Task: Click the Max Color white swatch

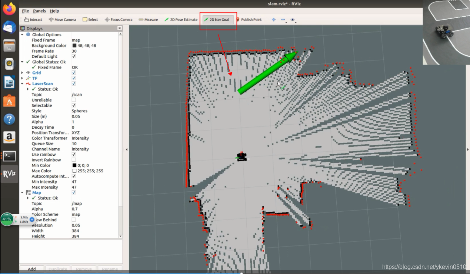Action: 74,171
